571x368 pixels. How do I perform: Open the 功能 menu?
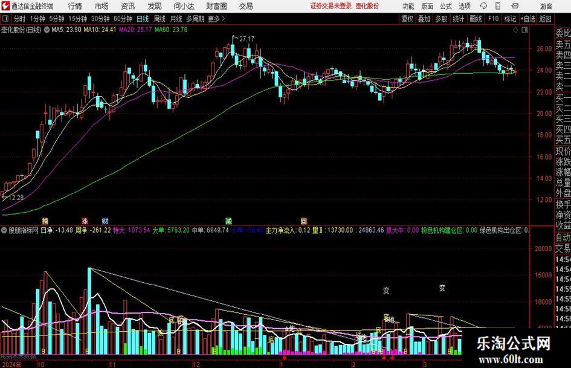tap(408, 6)
